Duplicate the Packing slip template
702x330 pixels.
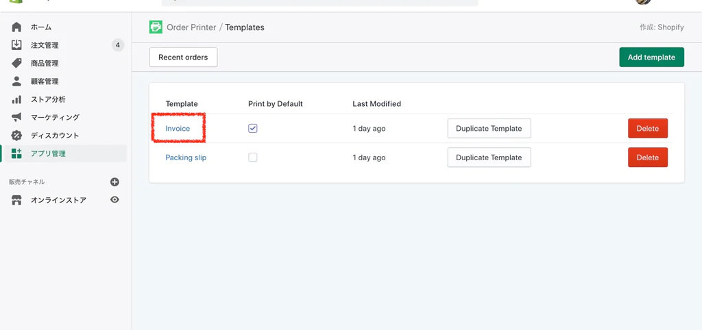(x=489, y=157)
